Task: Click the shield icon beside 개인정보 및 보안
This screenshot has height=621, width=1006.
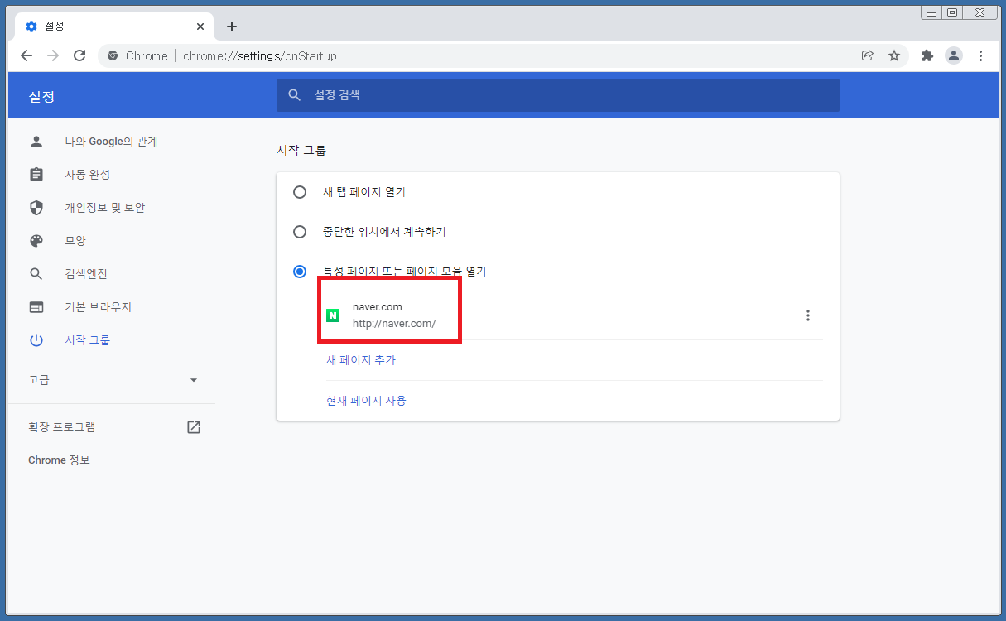Action: 36,208
